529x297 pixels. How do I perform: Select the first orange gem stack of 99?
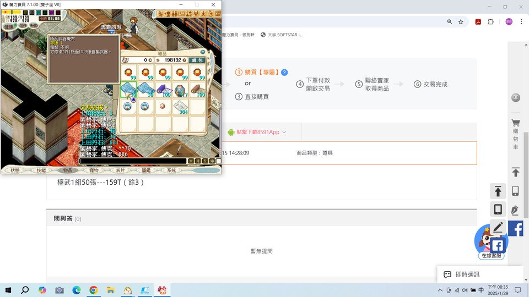(128, 73)
